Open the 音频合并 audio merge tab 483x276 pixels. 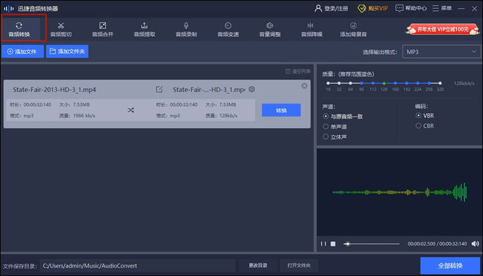[102, 29]
